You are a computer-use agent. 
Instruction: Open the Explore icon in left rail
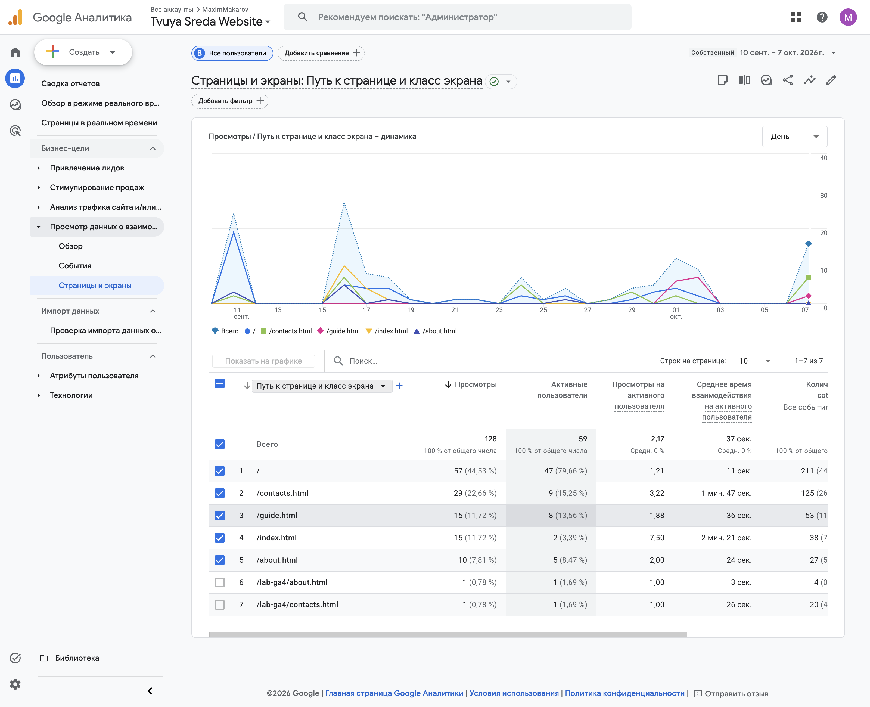pyautogui.click(x=15, y=105)
